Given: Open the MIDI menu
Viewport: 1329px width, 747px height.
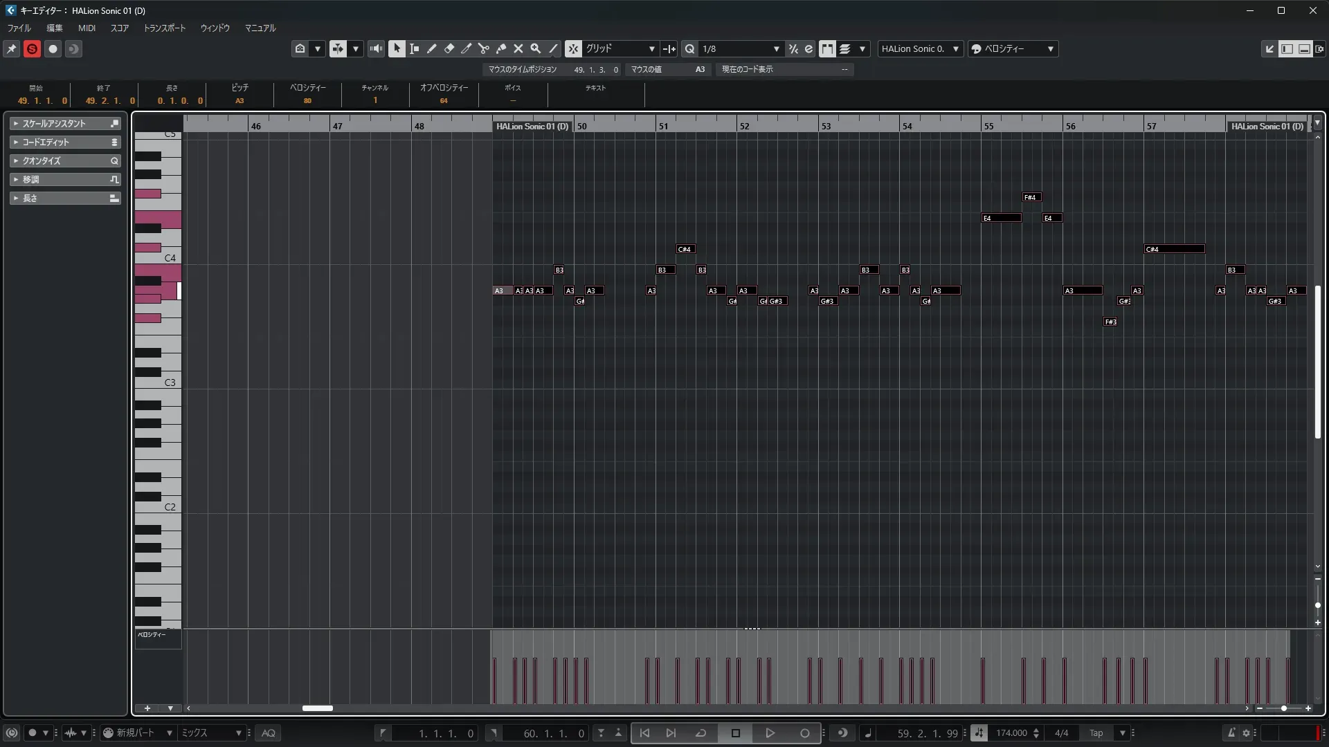Looking at the screenshot, I should tap(87, 28).
